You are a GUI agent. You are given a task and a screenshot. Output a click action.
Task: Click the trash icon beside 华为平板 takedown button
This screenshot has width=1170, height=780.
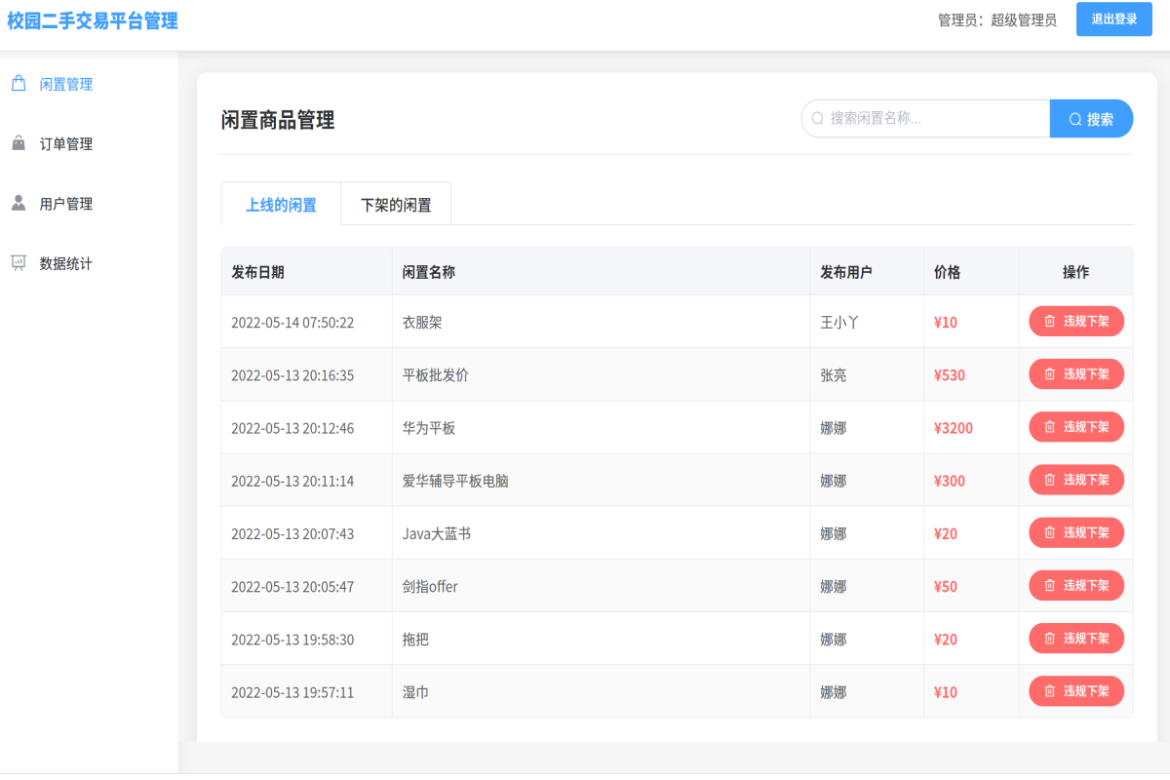tap(1049, 426)
